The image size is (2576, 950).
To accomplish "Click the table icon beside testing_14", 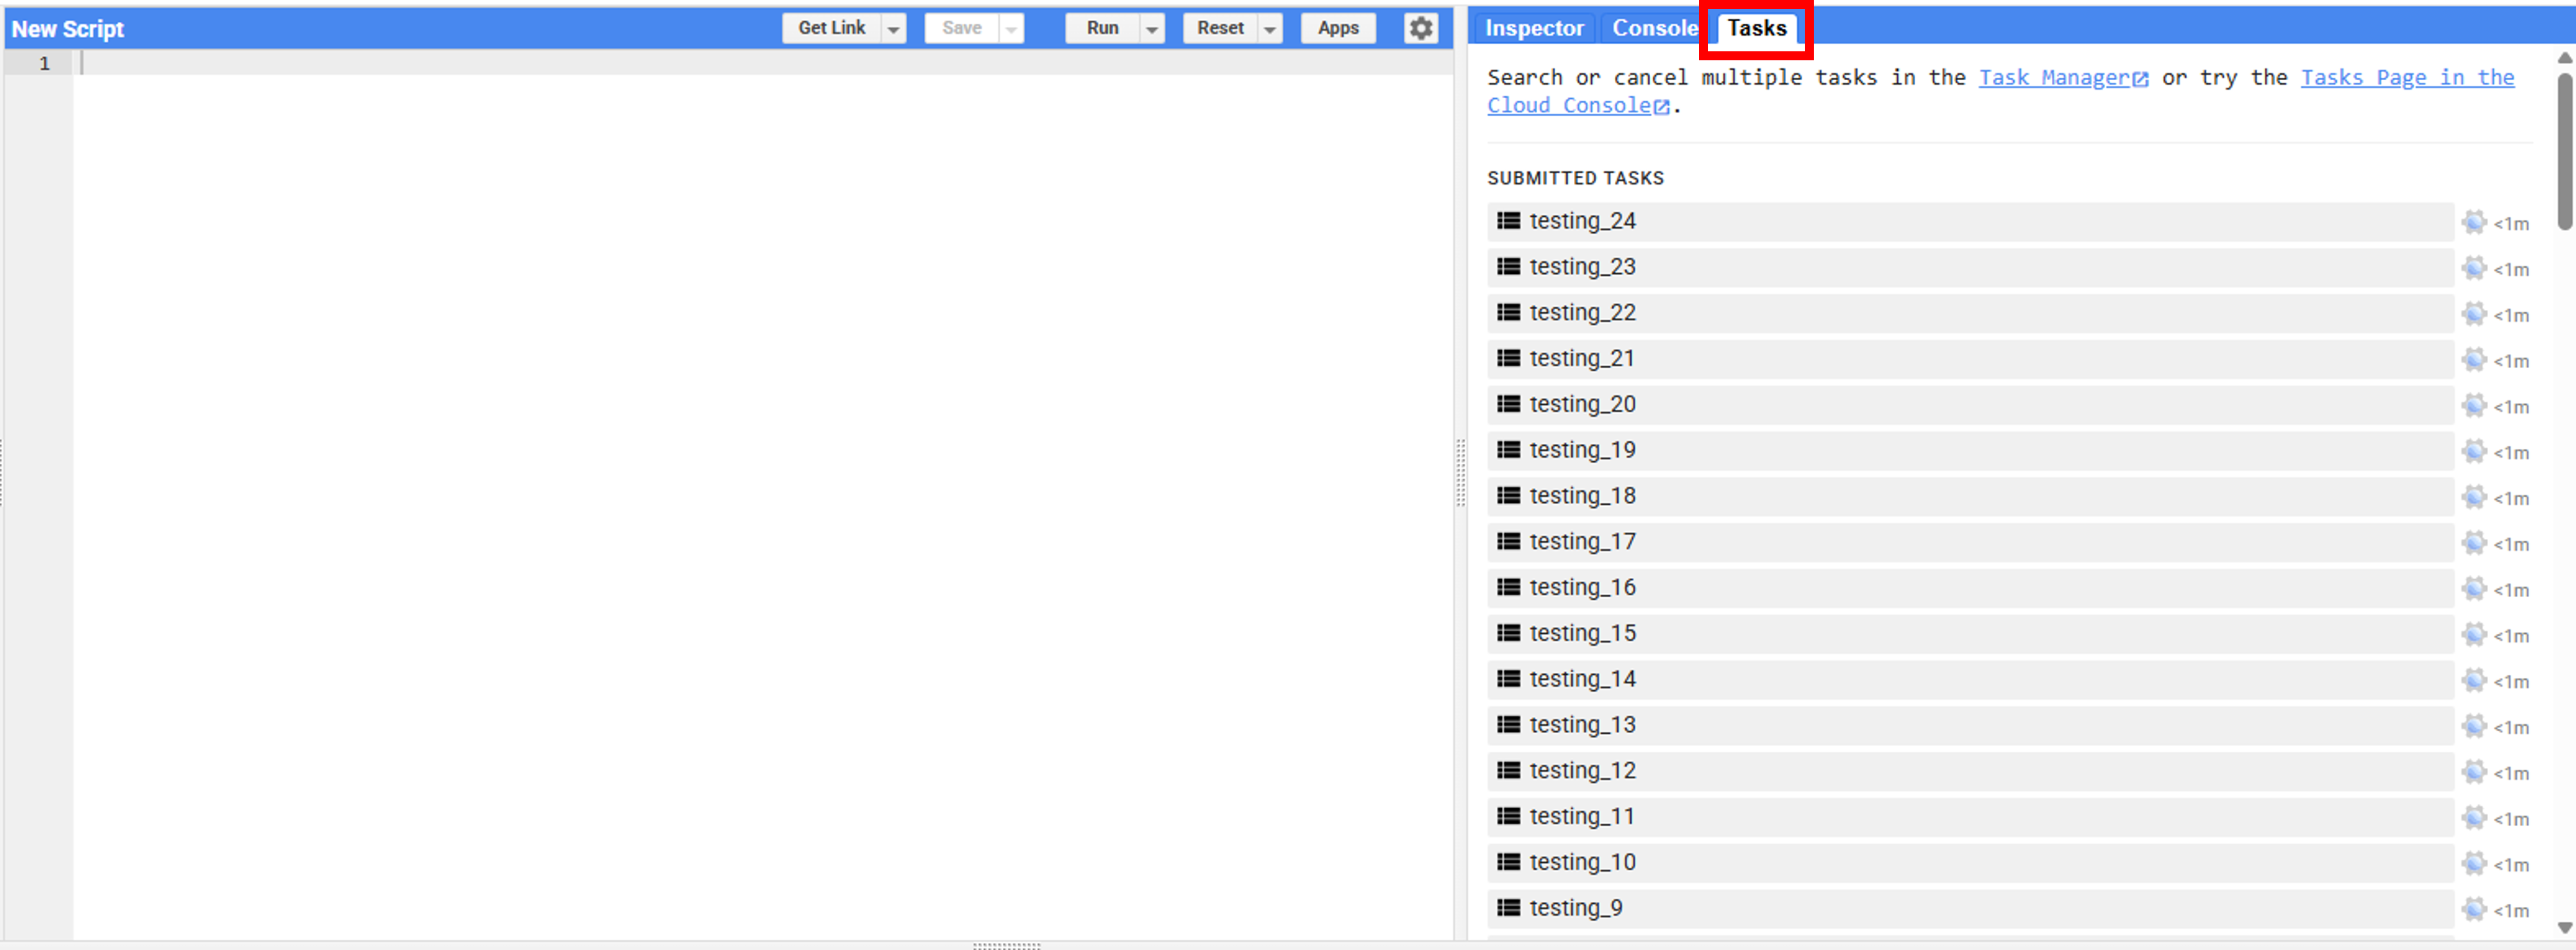I will 1508,679.
